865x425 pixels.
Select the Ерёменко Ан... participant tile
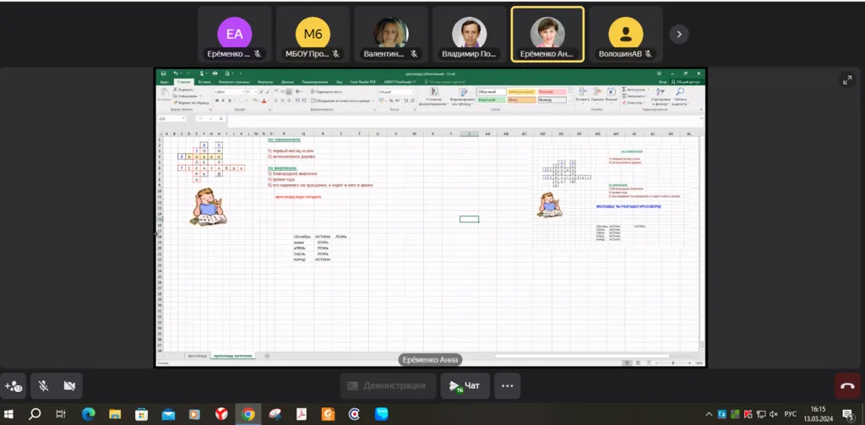point(547,35)
